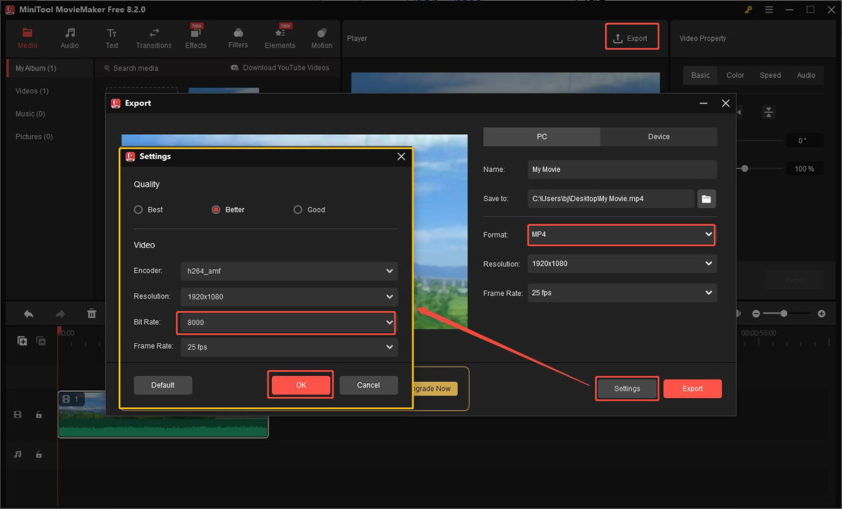Open the Export window Resolution dropdown
The width and height of the screenshot is (842, 509).
pyautogui.click(x=622, y=264)
